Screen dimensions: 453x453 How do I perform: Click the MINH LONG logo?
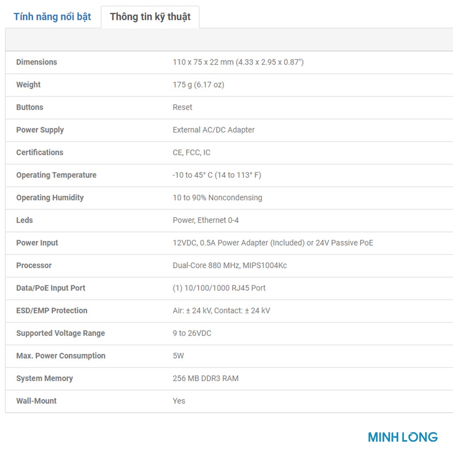coord(403,437)
